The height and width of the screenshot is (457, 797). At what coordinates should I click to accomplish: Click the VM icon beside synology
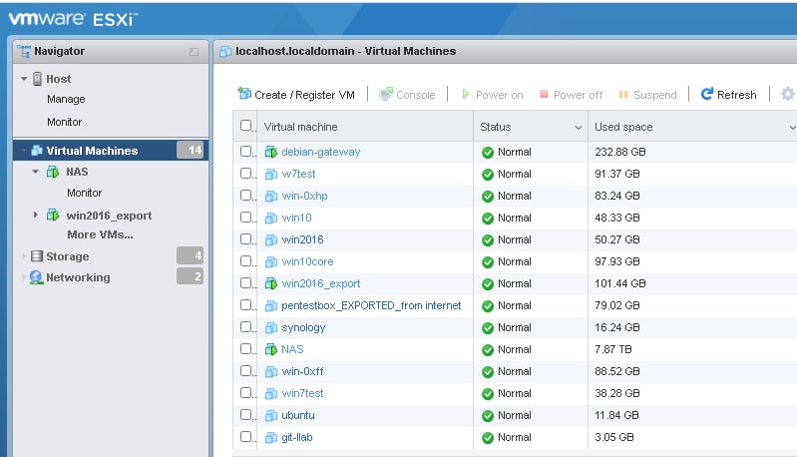(271, 328)
